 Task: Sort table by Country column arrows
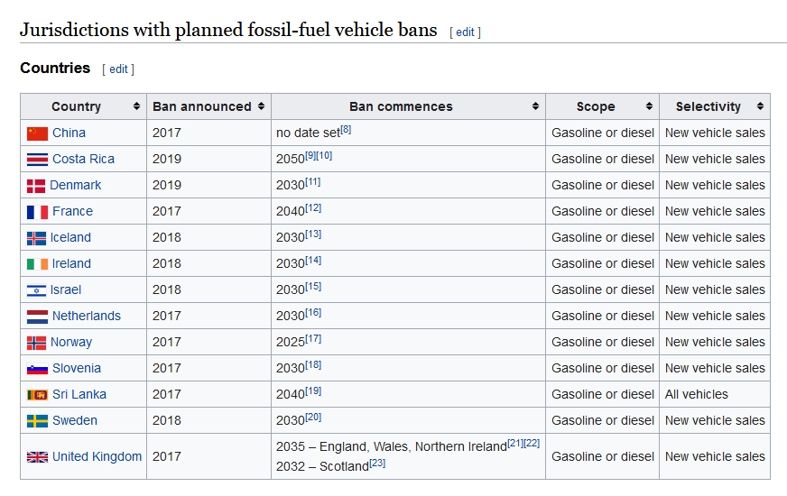[x=136, y=106]
